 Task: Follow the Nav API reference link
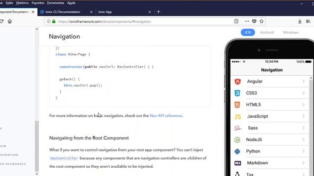(x=166, y=116)
